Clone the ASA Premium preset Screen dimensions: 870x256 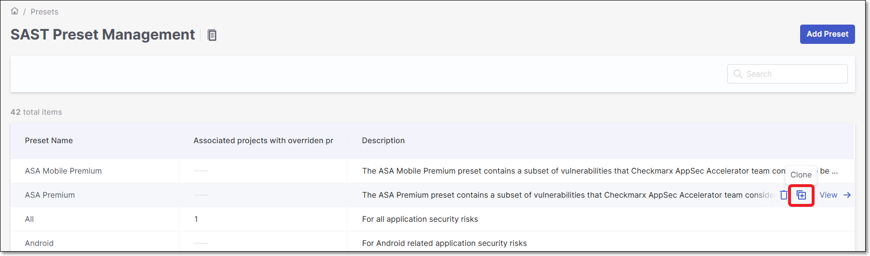(x=801, y=195)
